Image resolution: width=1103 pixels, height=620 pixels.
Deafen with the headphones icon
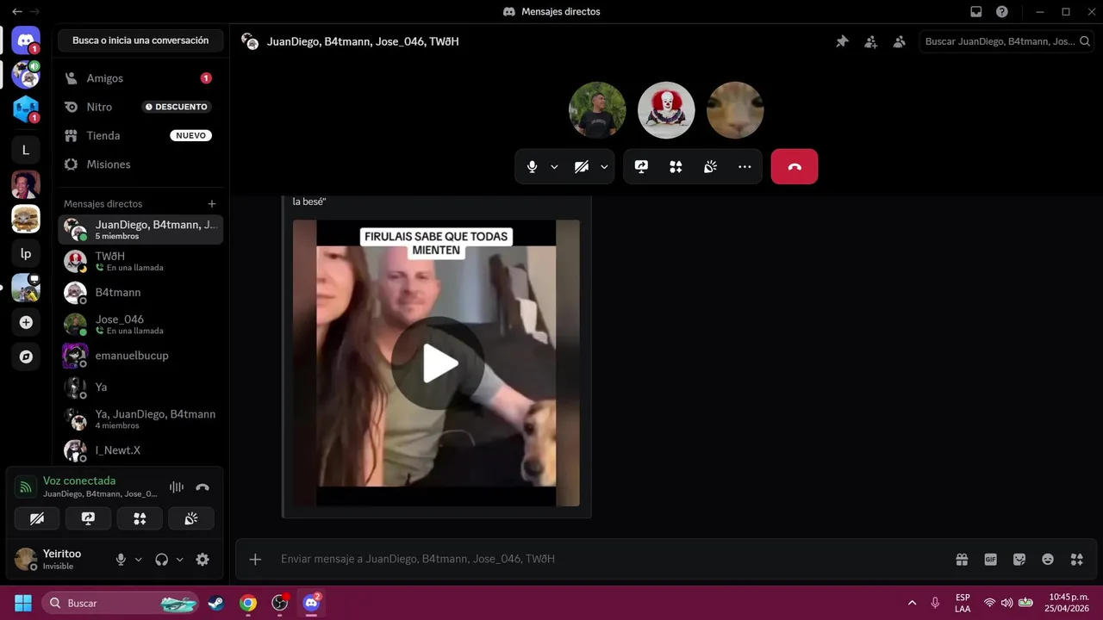[161, 560]
